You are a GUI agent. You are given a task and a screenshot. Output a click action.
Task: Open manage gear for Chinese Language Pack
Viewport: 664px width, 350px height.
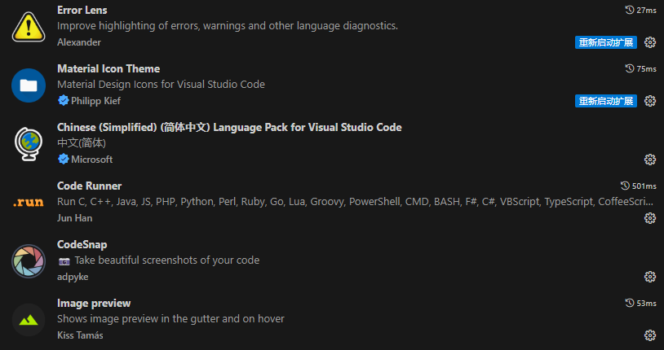tap(650, 160)
